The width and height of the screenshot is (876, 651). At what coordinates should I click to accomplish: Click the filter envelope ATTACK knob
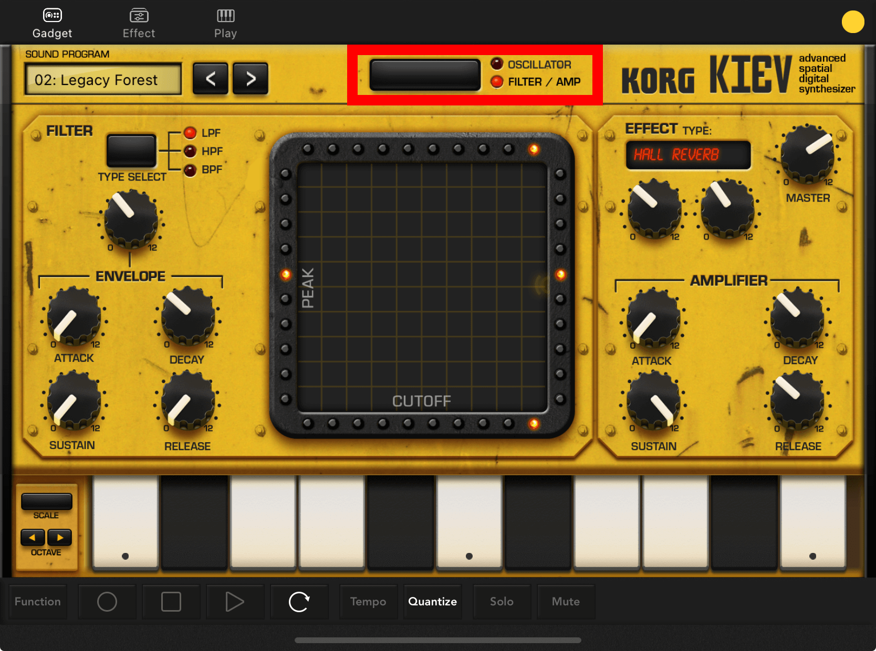coord(74,316)
